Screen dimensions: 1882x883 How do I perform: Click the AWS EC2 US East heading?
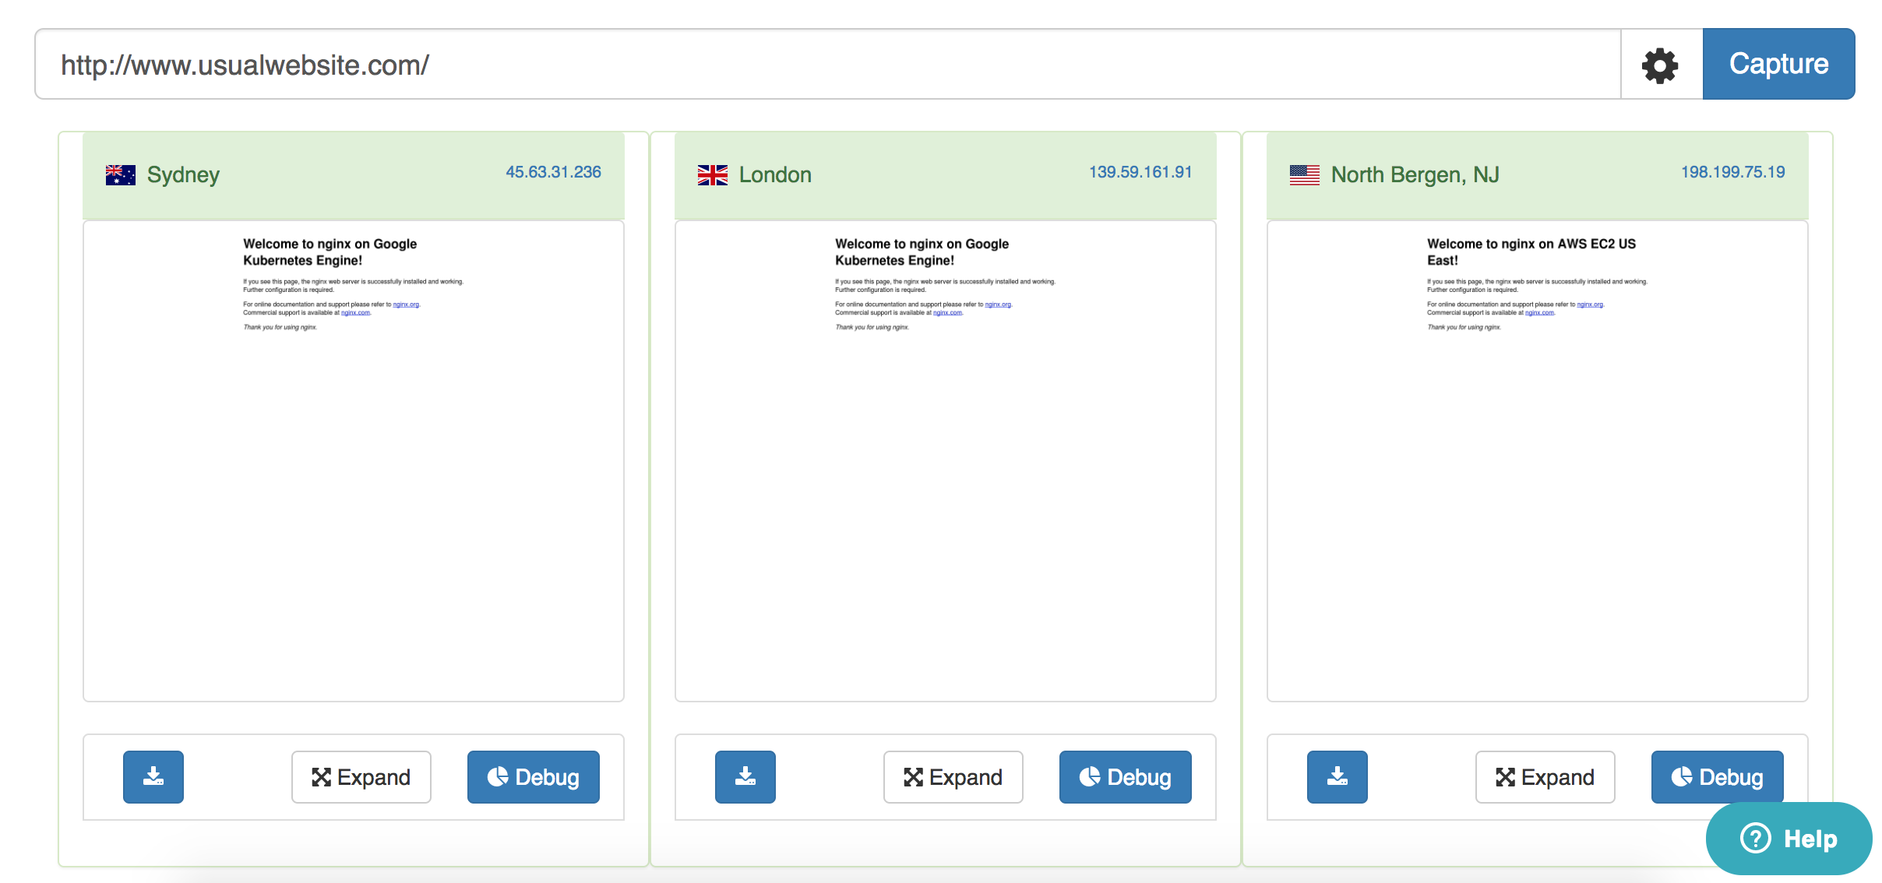1531,252
